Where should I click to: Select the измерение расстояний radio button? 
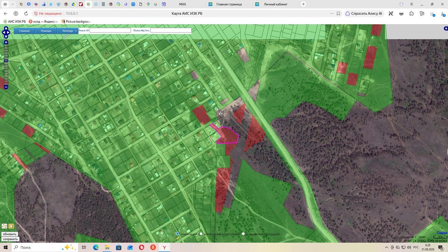tap(201, 234)
